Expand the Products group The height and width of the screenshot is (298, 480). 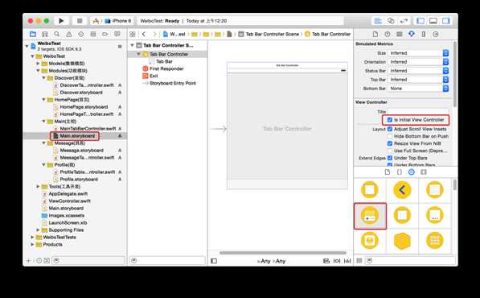[x=32, y=244]
